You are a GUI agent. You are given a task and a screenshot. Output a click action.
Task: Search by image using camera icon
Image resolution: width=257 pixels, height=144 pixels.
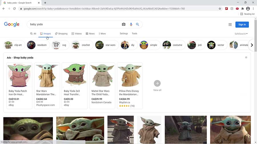pyautogui.click(x=124, y=24)
